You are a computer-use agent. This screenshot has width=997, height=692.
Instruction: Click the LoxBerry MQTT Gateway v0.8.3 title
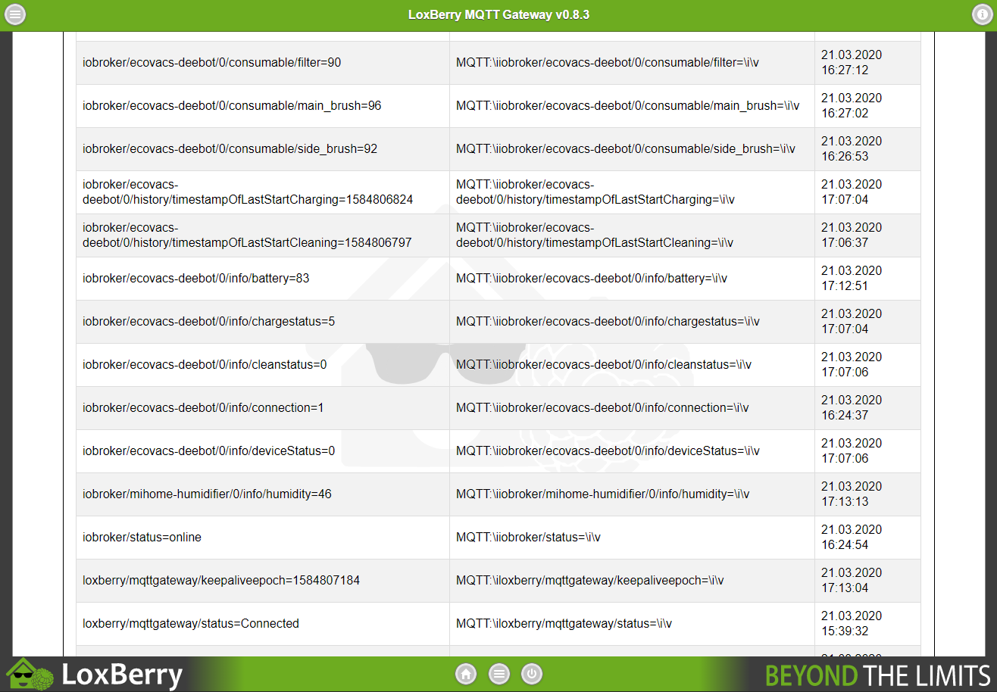[498, 14]
